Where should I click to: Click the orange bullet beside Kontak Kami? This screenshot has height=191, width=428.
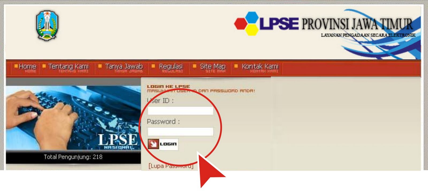(236, 66)
